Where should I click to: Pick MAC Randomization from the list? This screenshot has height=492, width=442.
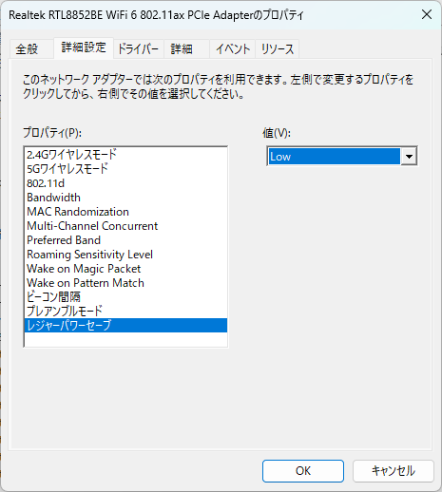click(x=125, y=212)
